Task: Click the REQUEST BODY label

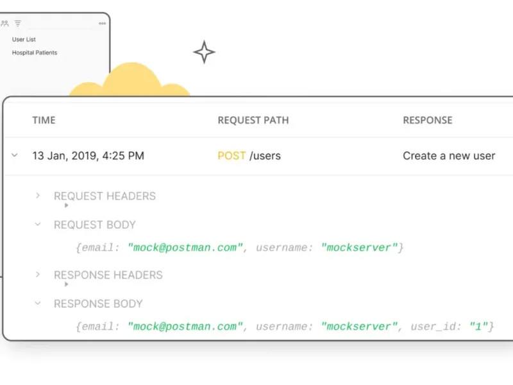Action: click(x=95, y=225)
